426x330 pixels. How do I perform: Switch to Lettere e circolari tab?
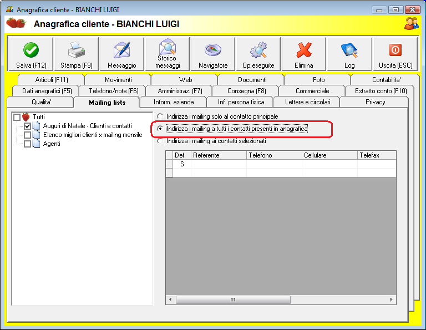(307, 102)
